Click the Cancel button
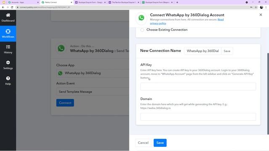The width and height of the screenshot is (269, 151). coord(143,143)
